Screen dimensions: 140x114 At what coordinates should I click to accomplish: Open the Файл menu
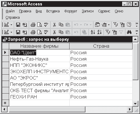(10, 11)
